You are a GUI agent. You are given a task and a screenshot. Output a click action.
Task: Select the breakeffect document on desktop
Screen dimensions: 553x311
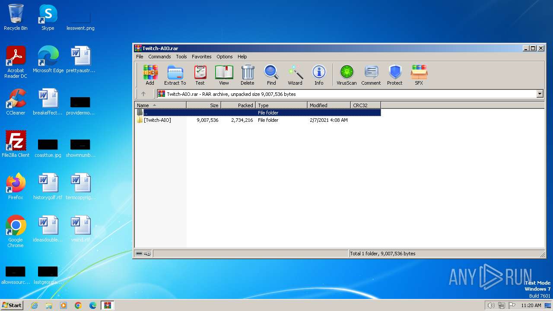(48, 102)
